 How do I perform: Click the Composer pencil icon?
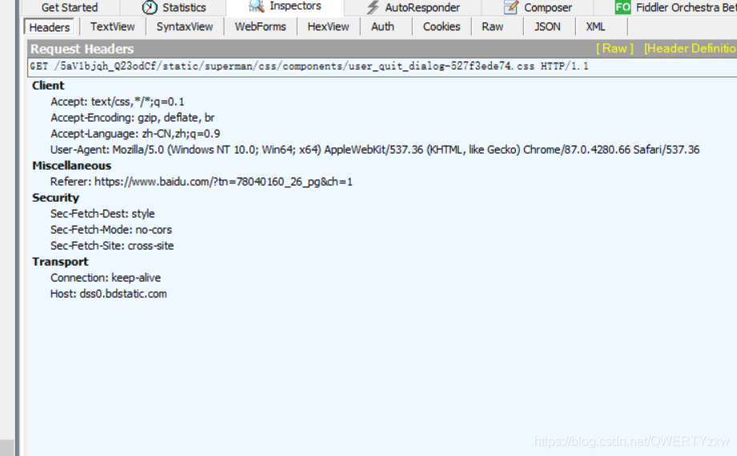(510, 7)
